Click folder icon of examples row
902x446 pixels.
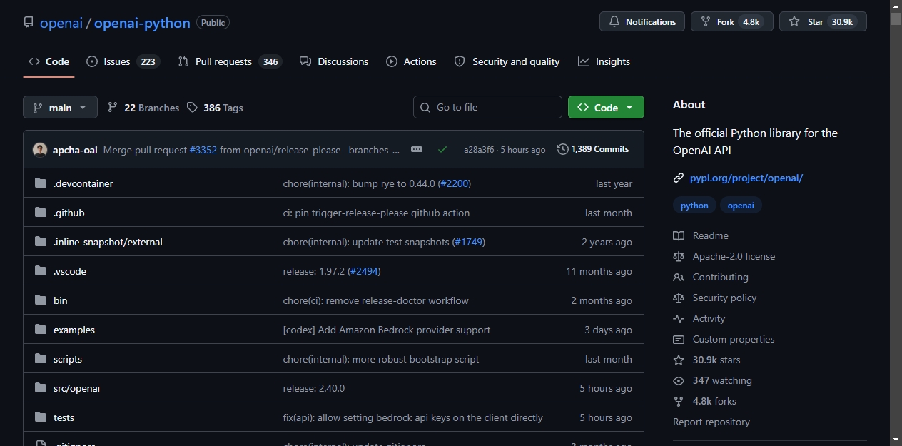(x=40, y=330)
